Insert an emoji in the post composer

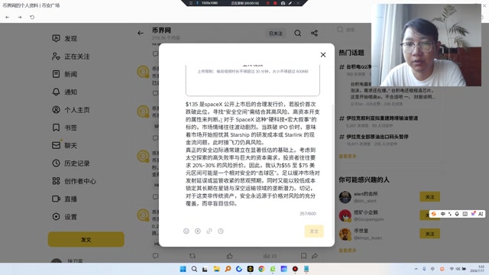186,231
